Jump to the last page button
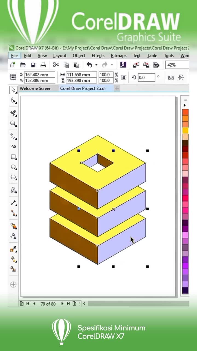 pyautogui.click(x=68, y=304)
